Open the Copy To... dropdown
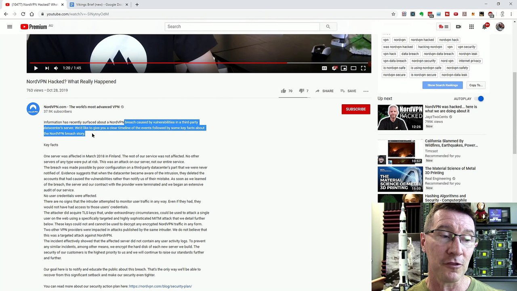The image size is (517, 291). [x=476, y=85]
